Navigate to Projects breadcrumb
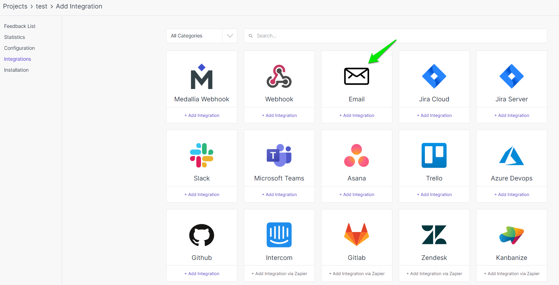Screen dimensions: 559x285 (x=15, y=6)
